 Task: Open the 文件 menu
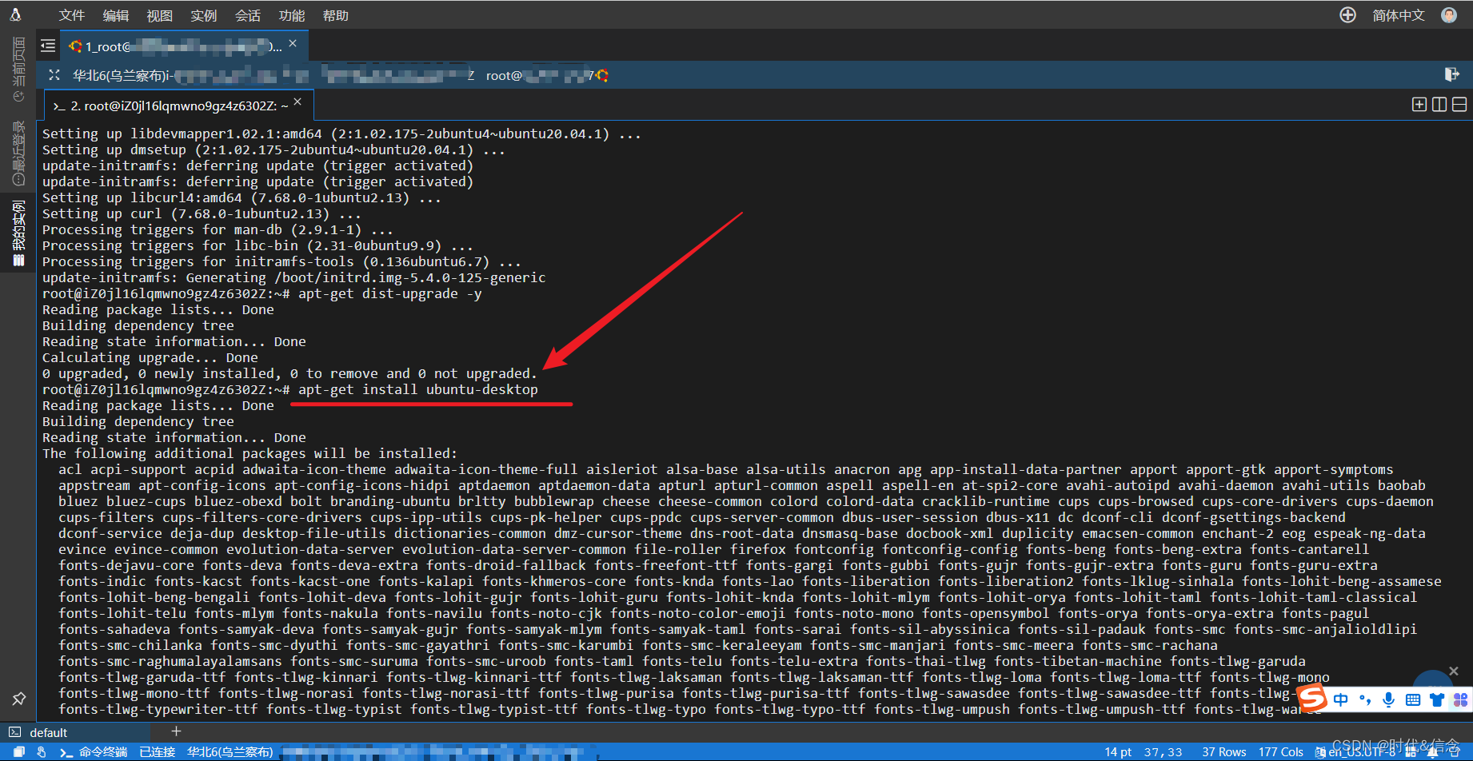(x=71, y=15)
